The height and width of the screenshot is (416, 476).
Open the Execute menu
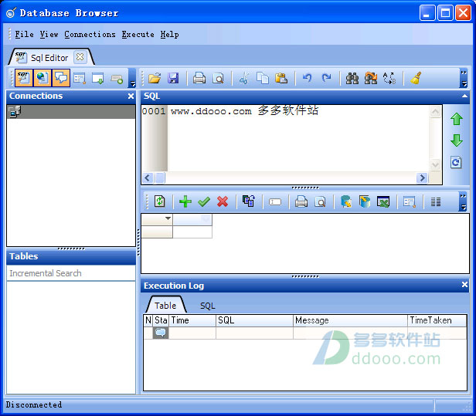[x=138, y=34]
